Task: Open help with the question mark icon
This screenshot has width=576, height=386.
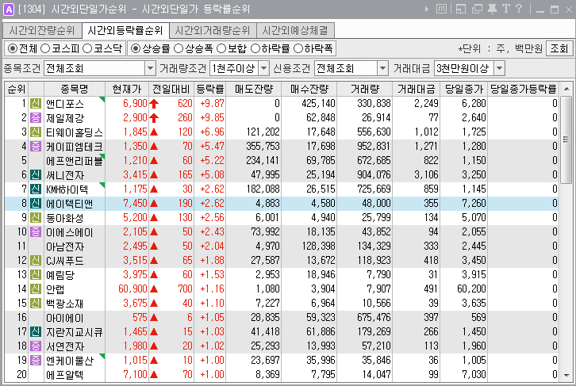Action: click(519, 9)
